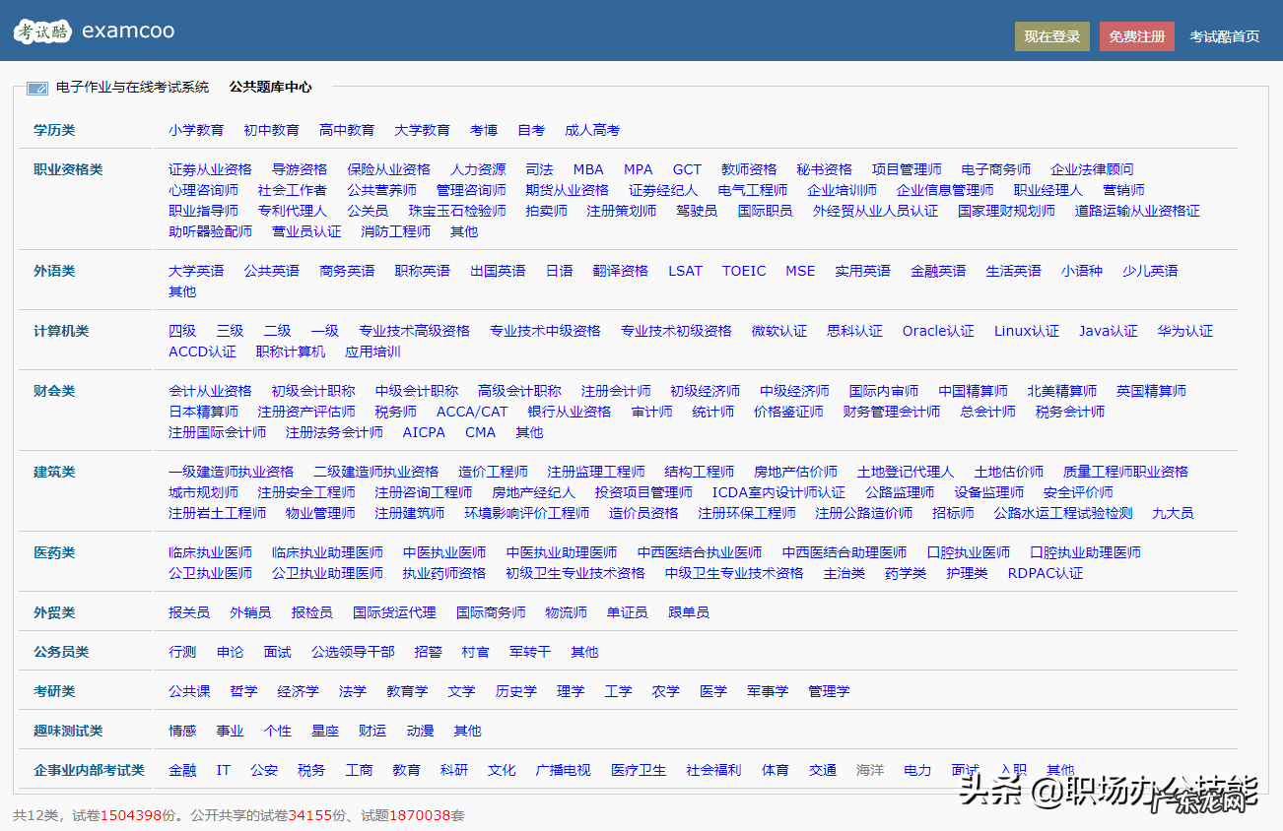Screen dimensions: 1283x831
Task: Open 九大员 link
Action: pos(1173,513)
